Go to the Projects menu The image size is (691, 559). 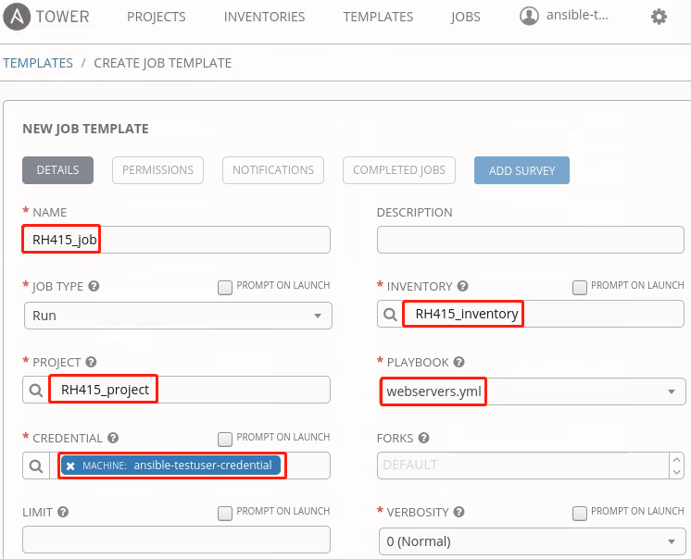coord(156,17)
